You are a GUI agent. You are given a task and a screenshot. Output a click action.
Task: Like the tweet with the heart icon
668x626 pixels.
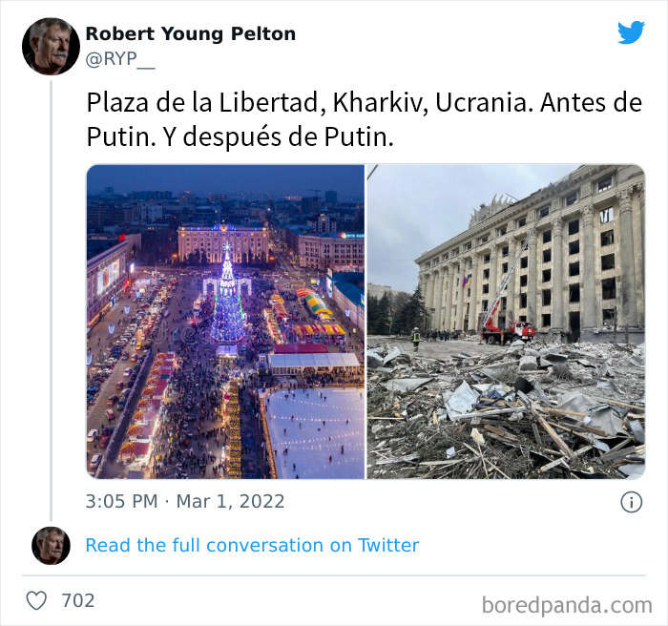36,600
